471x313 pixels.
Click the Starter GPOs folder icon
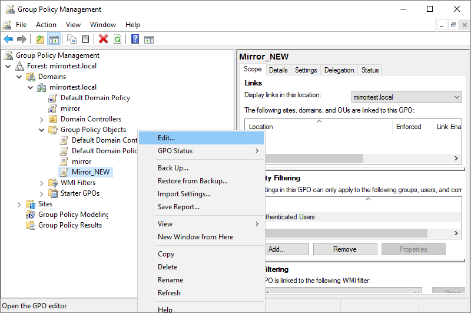point(53,193)
